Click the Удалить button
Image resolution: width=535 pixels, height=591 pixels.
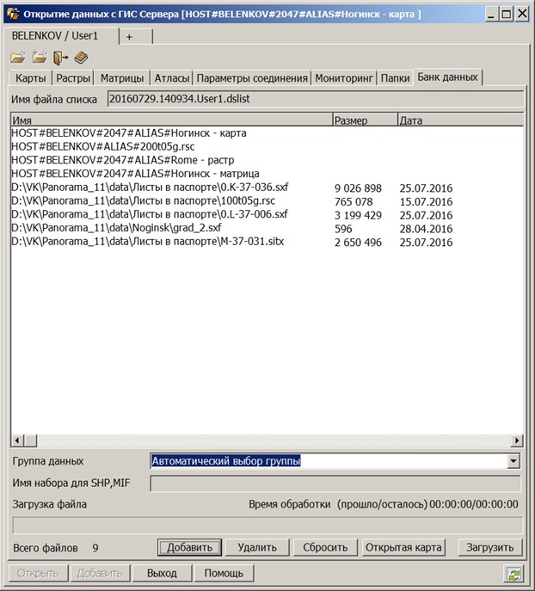pyautogui.click(x=257, y=547)
